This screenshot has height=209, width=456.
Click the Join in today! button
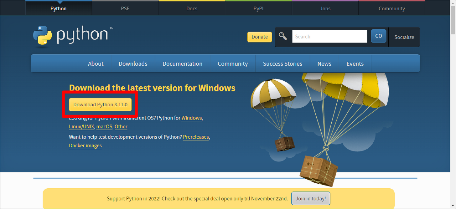(x=311, y=199)
